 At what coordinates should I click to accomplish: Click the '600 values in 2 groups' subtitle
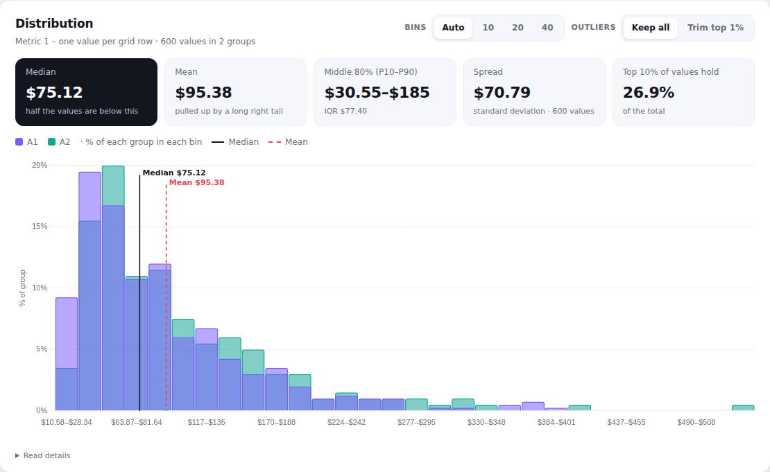(207, 41)
